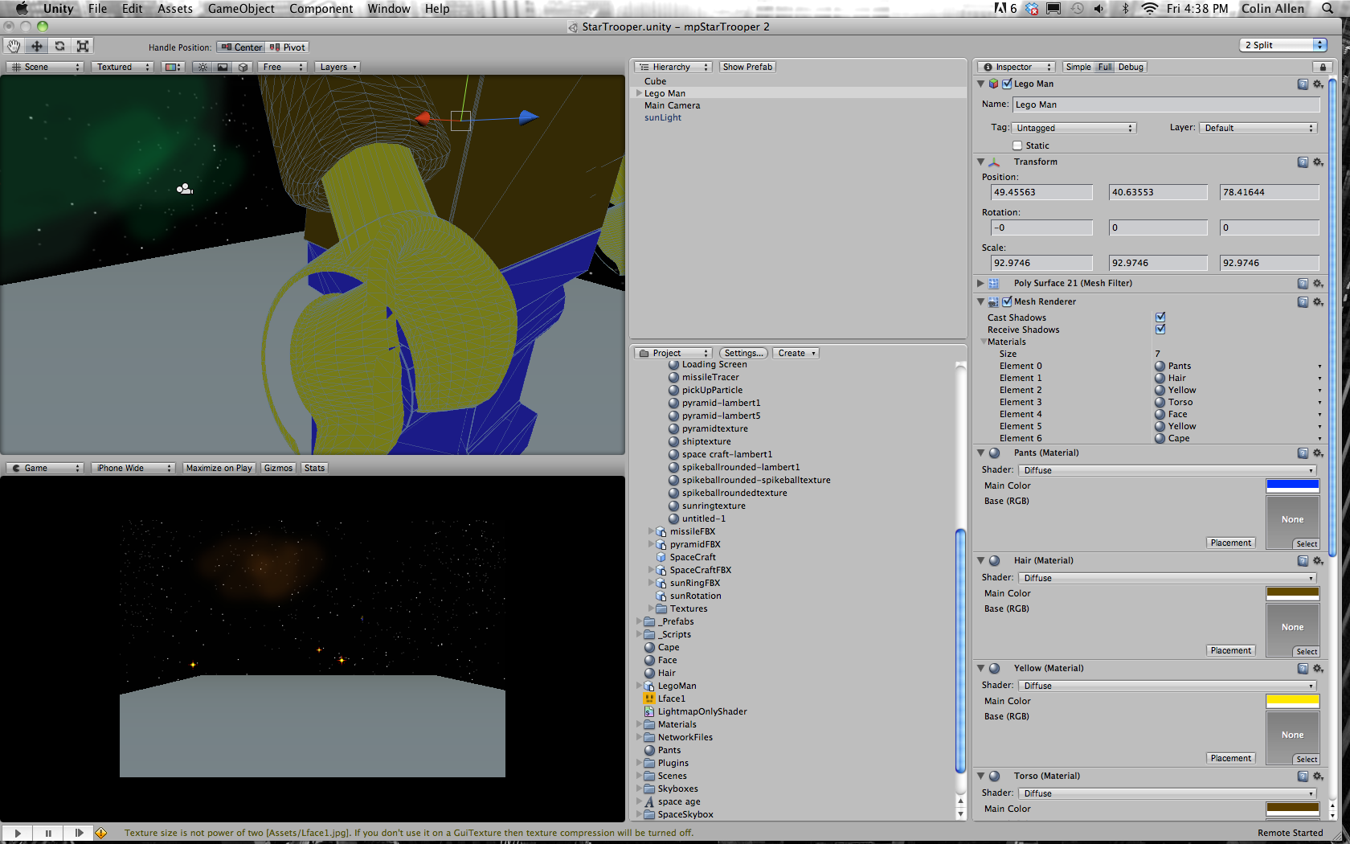This screenshot has width=1350, height=844.
Task: Enable Maximize on Play in the Game view
Action: tap(219, 467)
